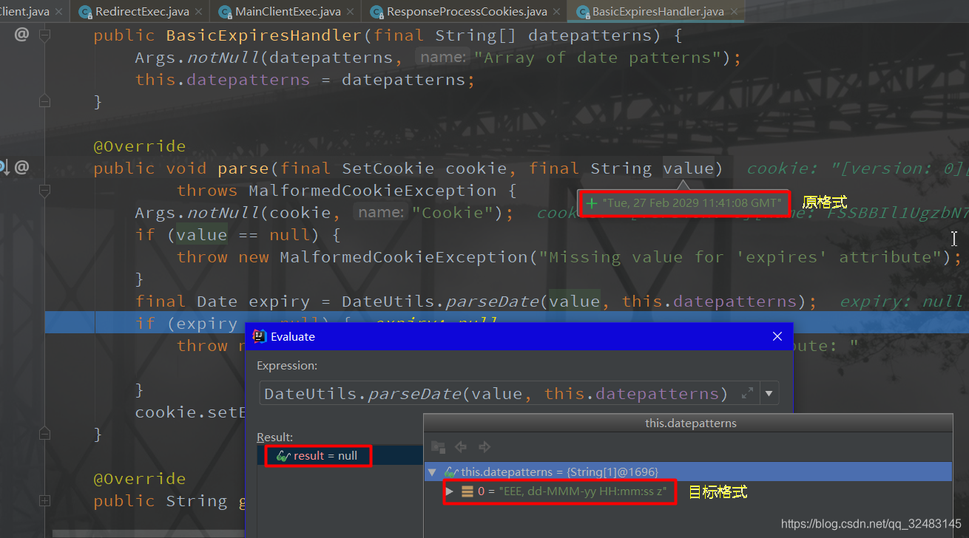
Task: Click the @ gutter icon beside BasicExpiresHandler constructor
Action: coord(21,35)
